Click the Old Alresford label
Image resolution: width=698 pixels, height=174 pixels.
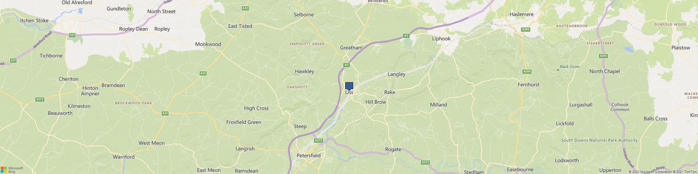coord(77,2)
